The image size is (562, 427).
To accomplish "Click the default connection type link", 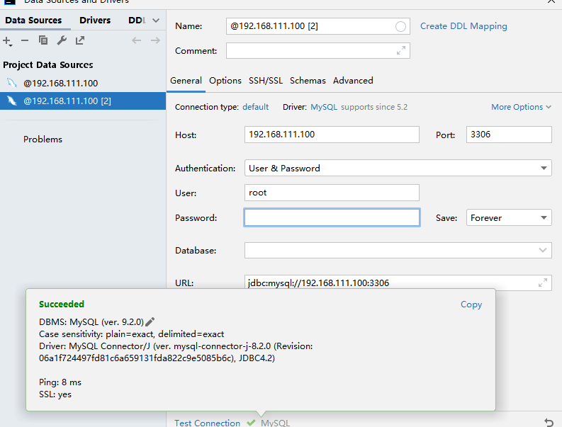I will click(x=256, y=107).
